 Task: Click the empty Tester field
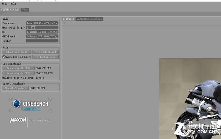pyautogui.click(x=42, y=41)
